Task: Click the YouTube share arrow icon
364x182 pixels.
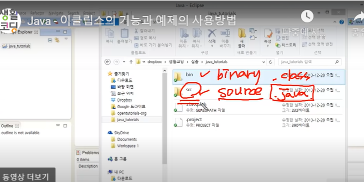Action: 358,17
